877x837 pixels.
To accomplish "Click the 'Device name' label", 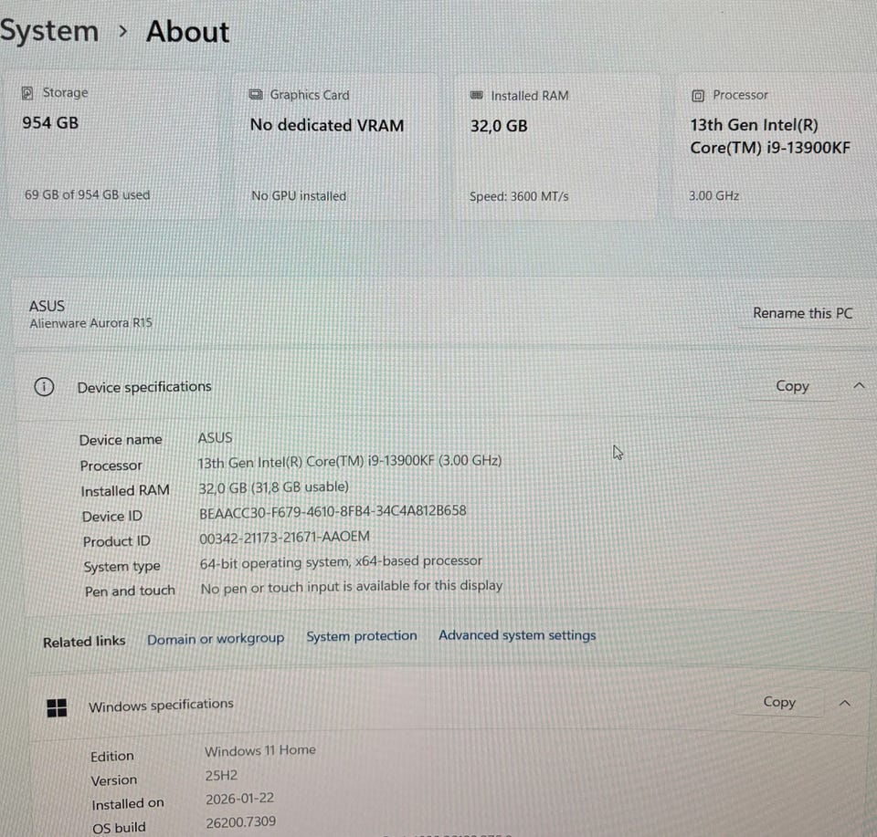I will click(121, 440).
